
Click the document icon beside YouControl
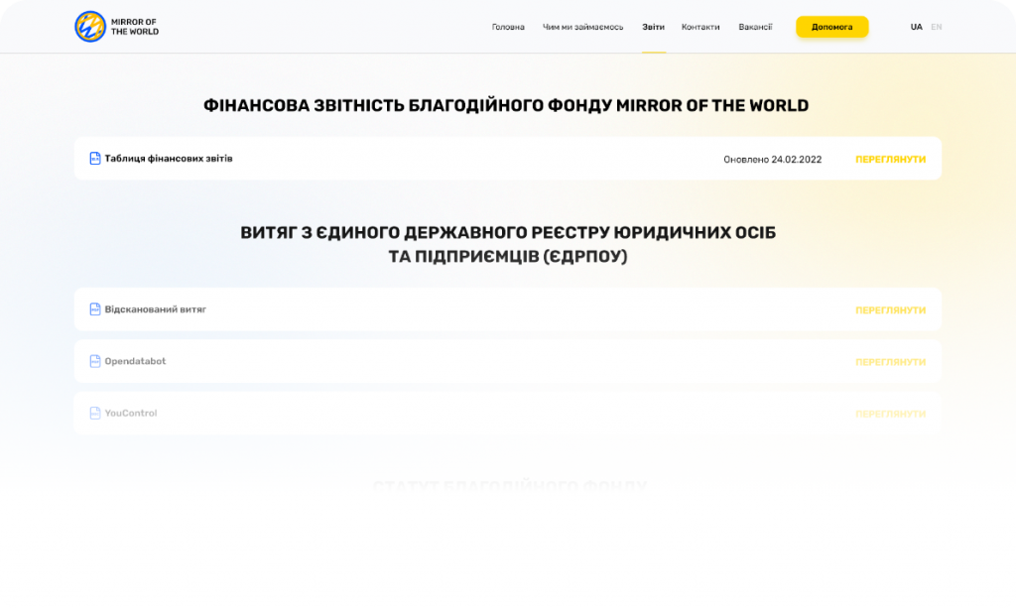(95, 414)
